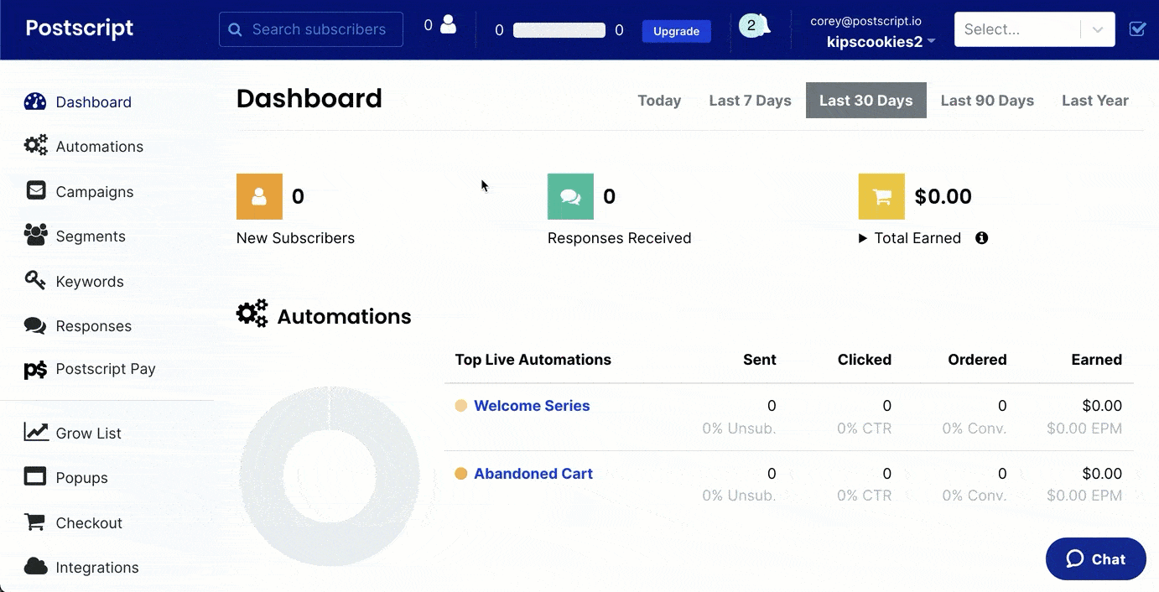Expand the Total Earned disclosure triangle
The width and height of the screenshot is (1159, 592).
click(x=863, y=238)
